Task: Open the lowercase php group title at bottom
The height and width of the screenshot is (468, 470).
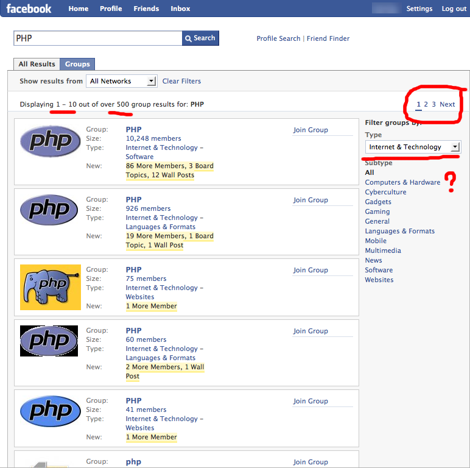Action: pos(133,462)
